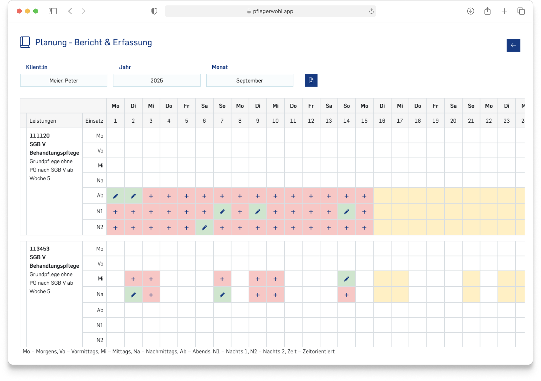Open Safari downloads button
The height and width of the screenshot is (381, 541).
[471, 11]
